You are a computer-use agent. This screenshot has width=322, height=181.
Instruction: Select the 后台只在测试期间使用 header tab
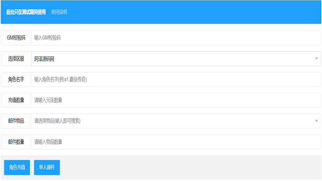[x=26, y=12]
